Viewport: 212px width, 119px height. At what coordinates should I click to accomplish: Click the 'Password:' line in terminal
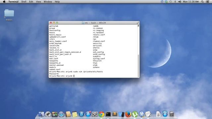[x=54, y=74]
